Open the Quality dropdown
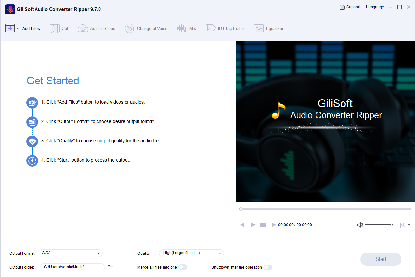This screenshot has width=415, height=277. (192, 253)
